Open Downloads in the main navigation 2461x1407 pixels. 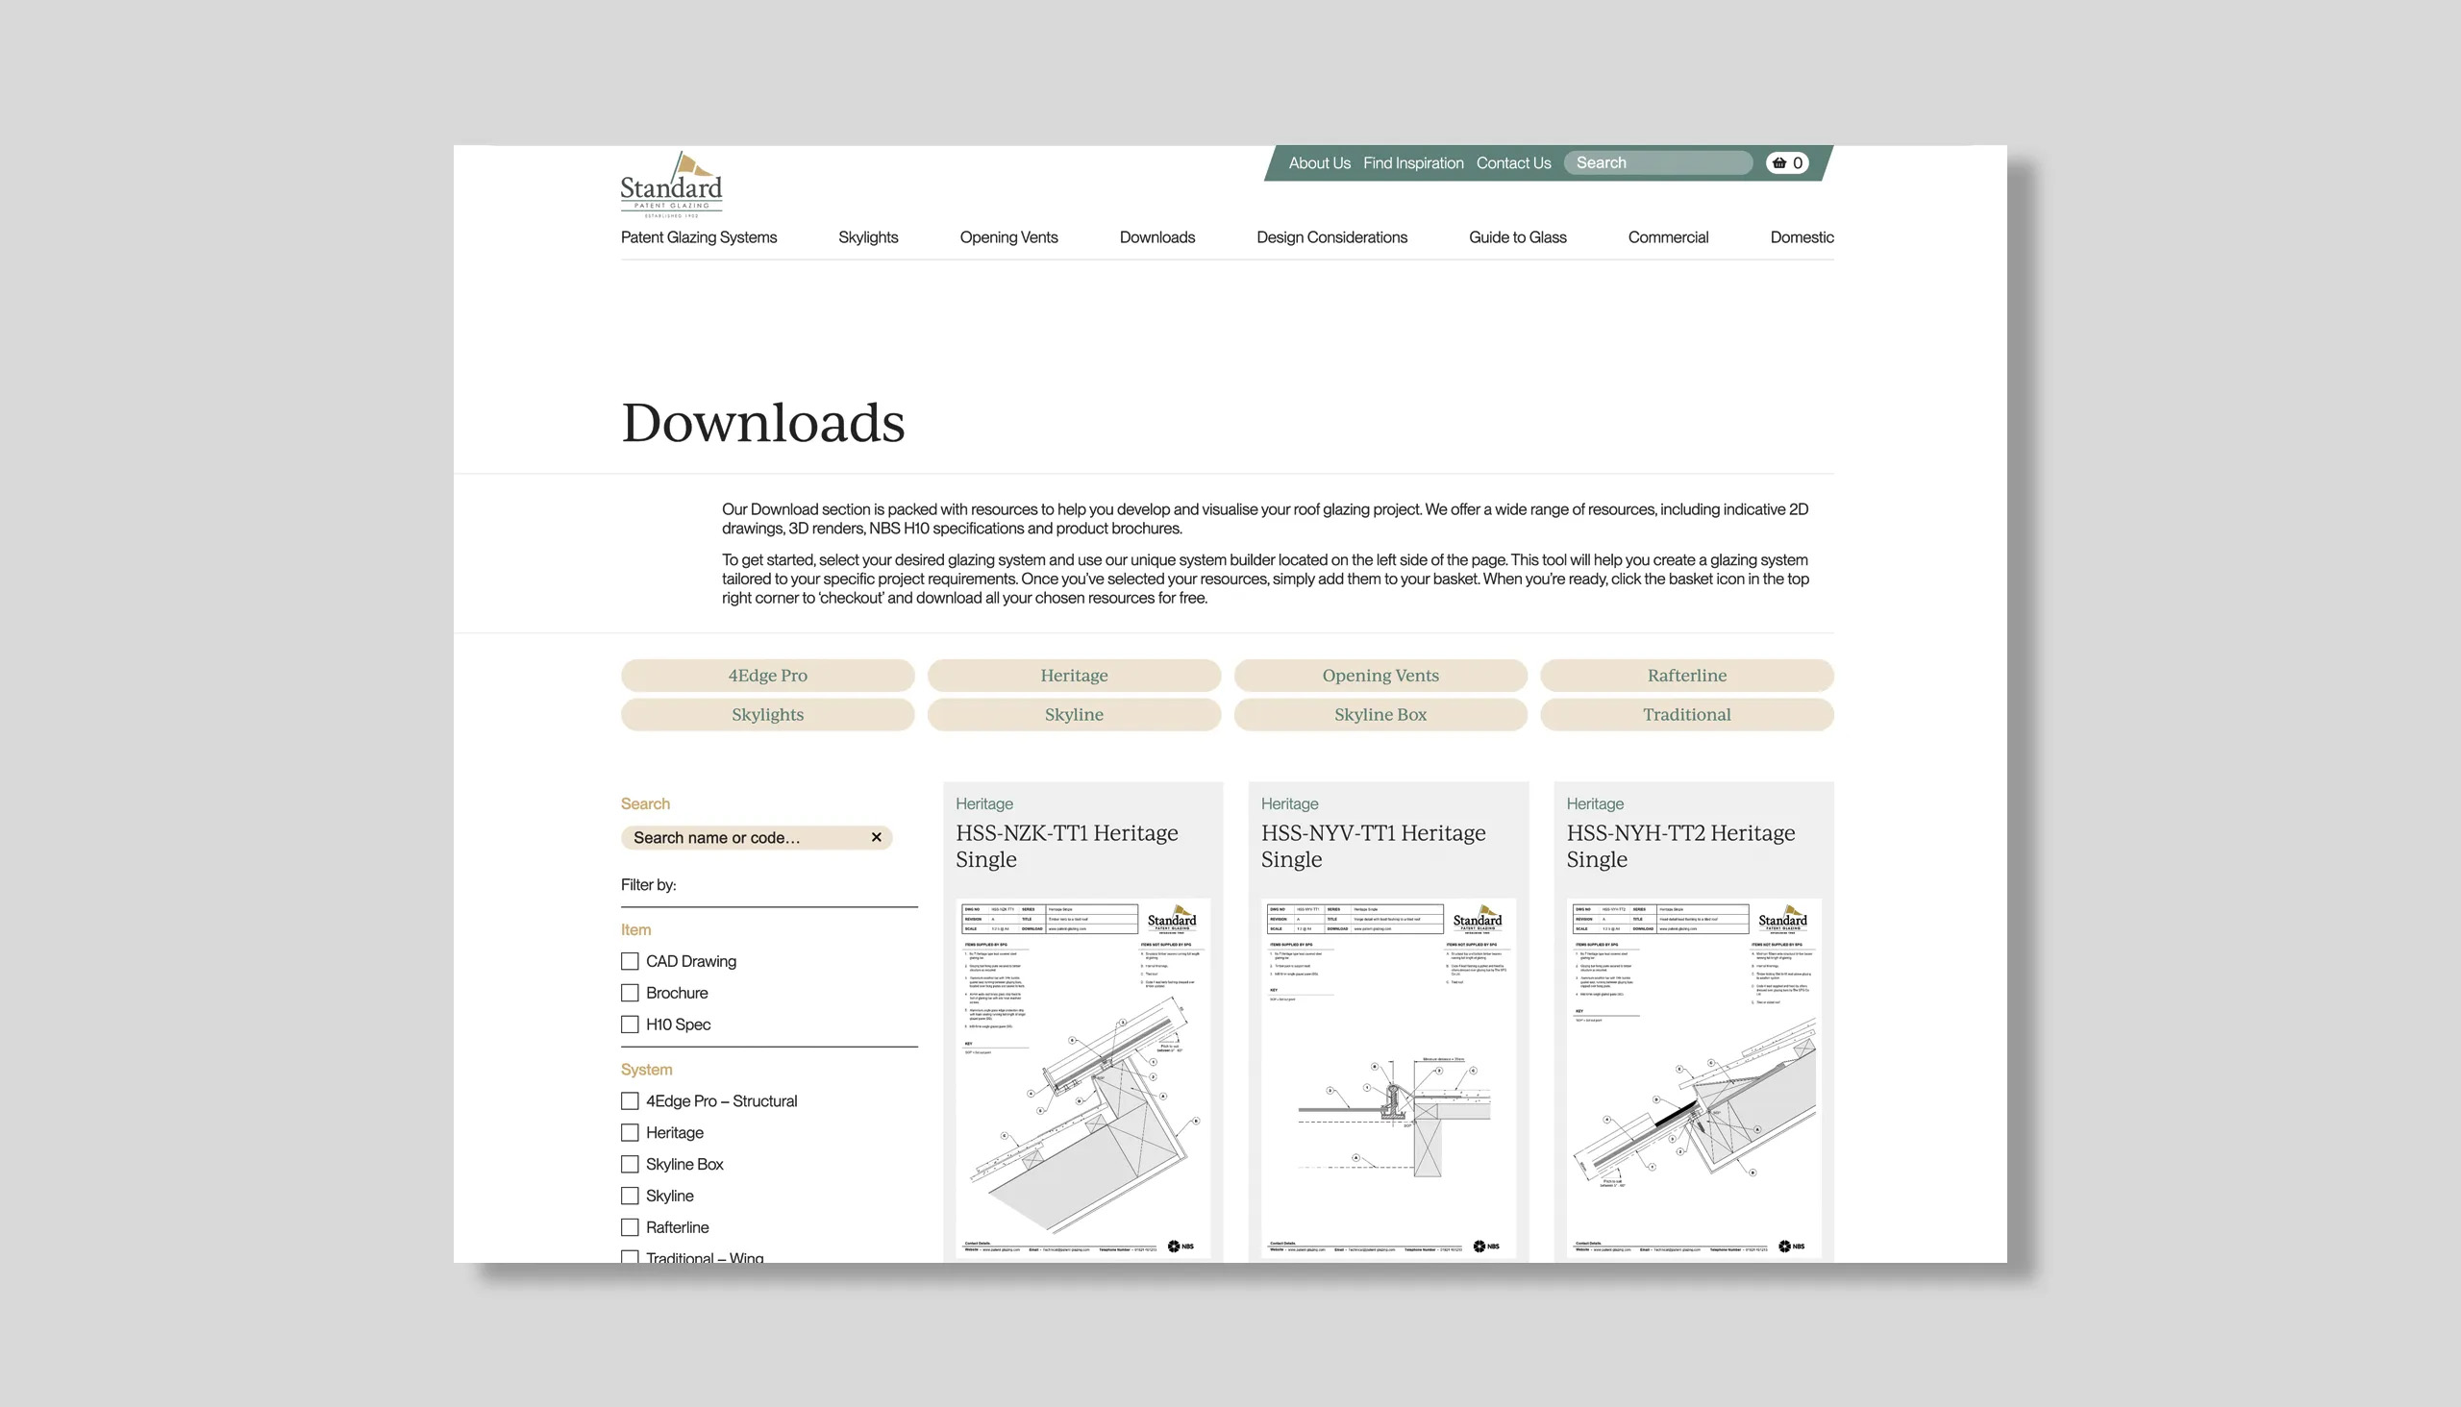(1156, 236)
